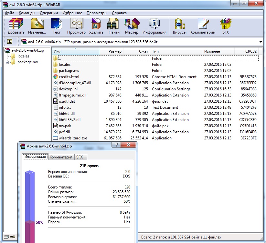266x243 pixels.
Task: Click the help question mark in archive dialog
Action: click(116, 145)
